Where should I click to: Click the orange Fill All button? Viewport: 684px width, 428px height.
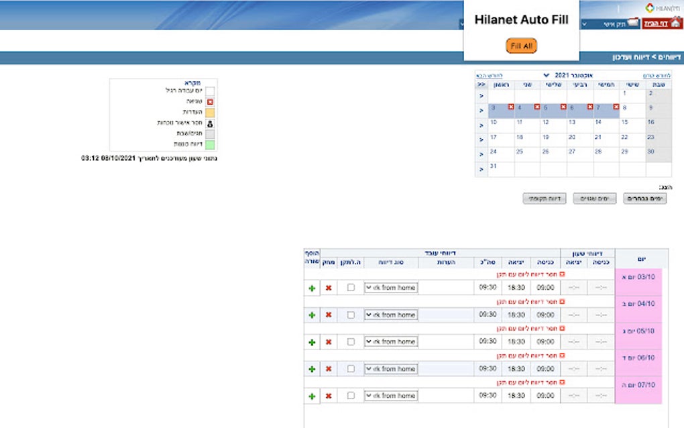point(521,46)
